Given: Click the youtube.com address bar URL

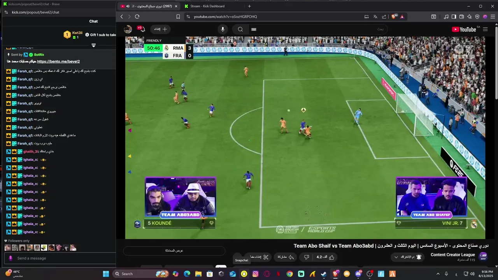Looking at the screenshot, I should (x=225, y=17).
